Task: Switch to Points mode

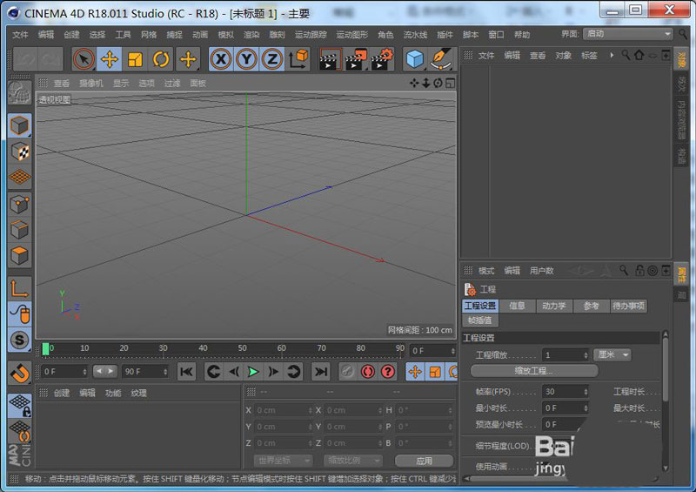Action: (x=19, y=204)
